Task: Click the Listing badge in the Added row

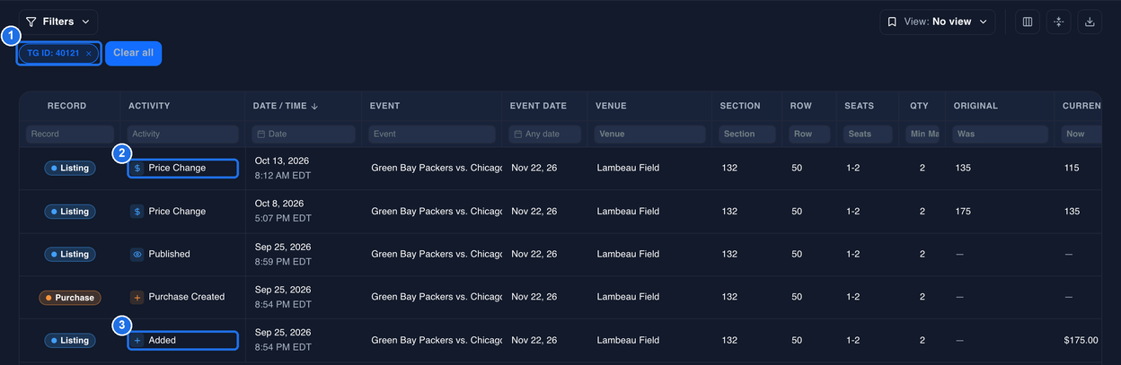Action: coord(70,341)
